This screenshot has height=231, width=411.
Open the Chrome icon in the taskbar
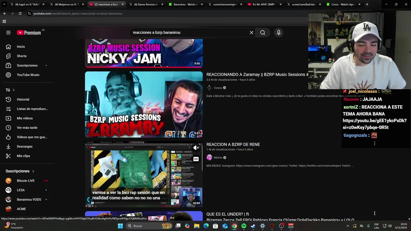[x=234, y=226]
